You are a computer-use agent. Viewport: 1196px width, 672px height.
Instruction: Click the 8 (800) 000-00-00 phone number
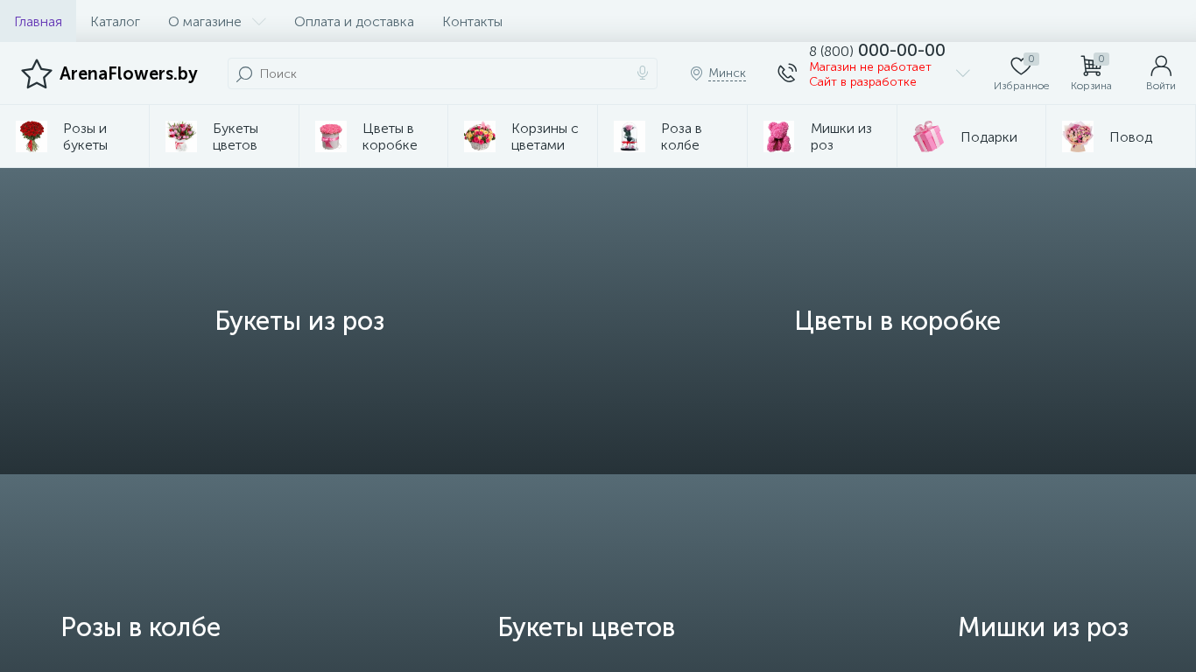(x=877, y=51)
